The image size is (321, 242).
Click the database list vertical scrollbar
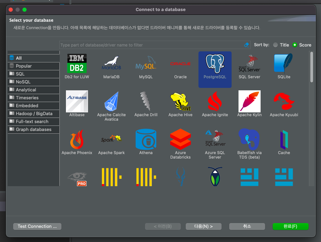(312, 67)
